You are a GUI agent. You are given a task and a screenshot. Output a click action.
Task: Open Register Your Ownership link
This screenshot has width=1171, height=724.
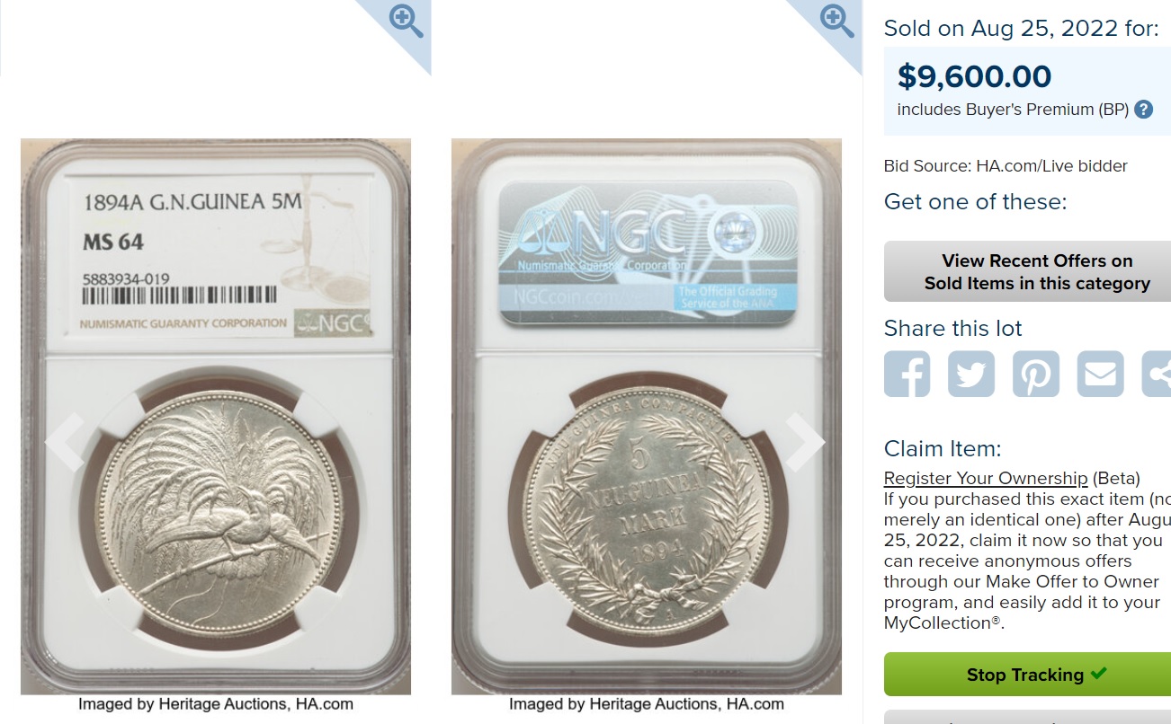coord(986,478)
